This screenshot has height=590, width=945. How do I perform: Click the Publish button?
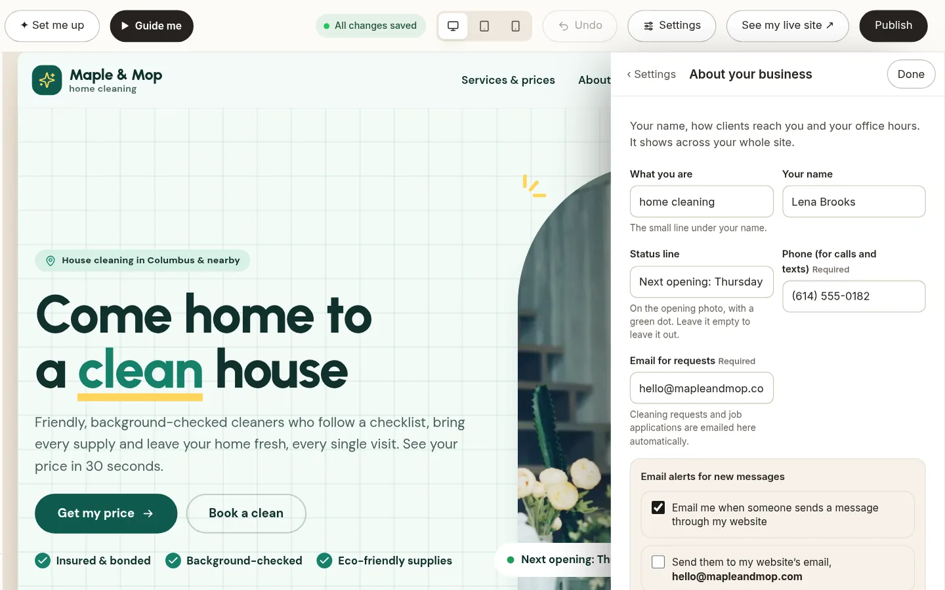click(x=893, y=26)
